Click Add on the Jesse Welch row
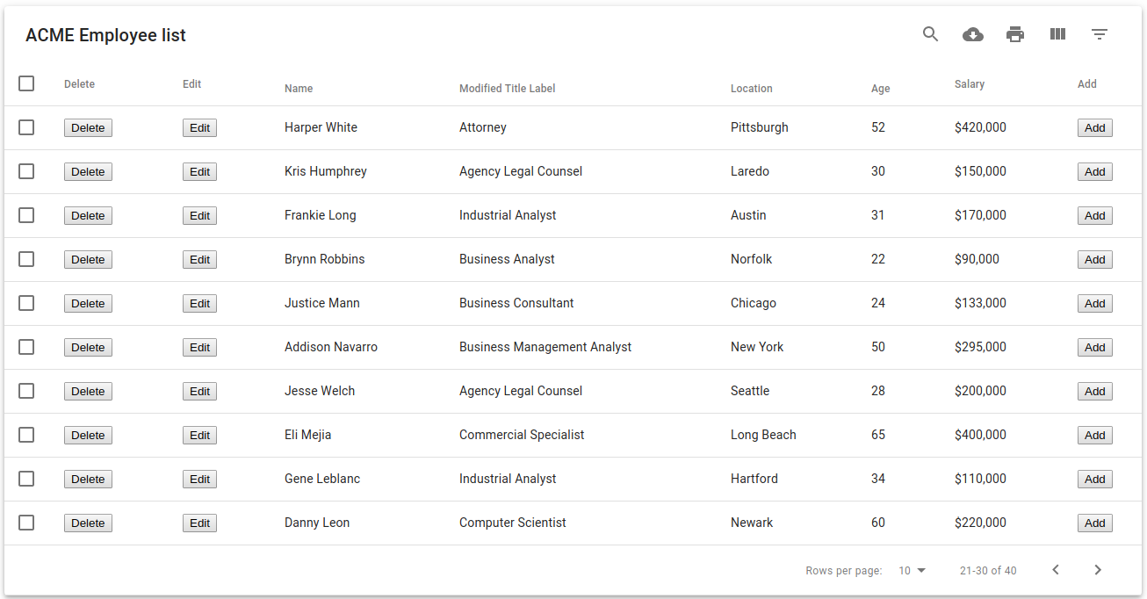Image resolution: width=1147 pixels, height=599 pixels. coord(1094,391)
